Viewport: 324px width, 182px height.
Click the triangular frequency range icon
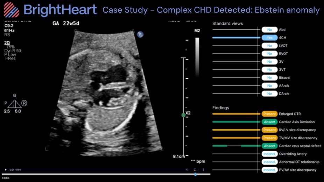15,104
